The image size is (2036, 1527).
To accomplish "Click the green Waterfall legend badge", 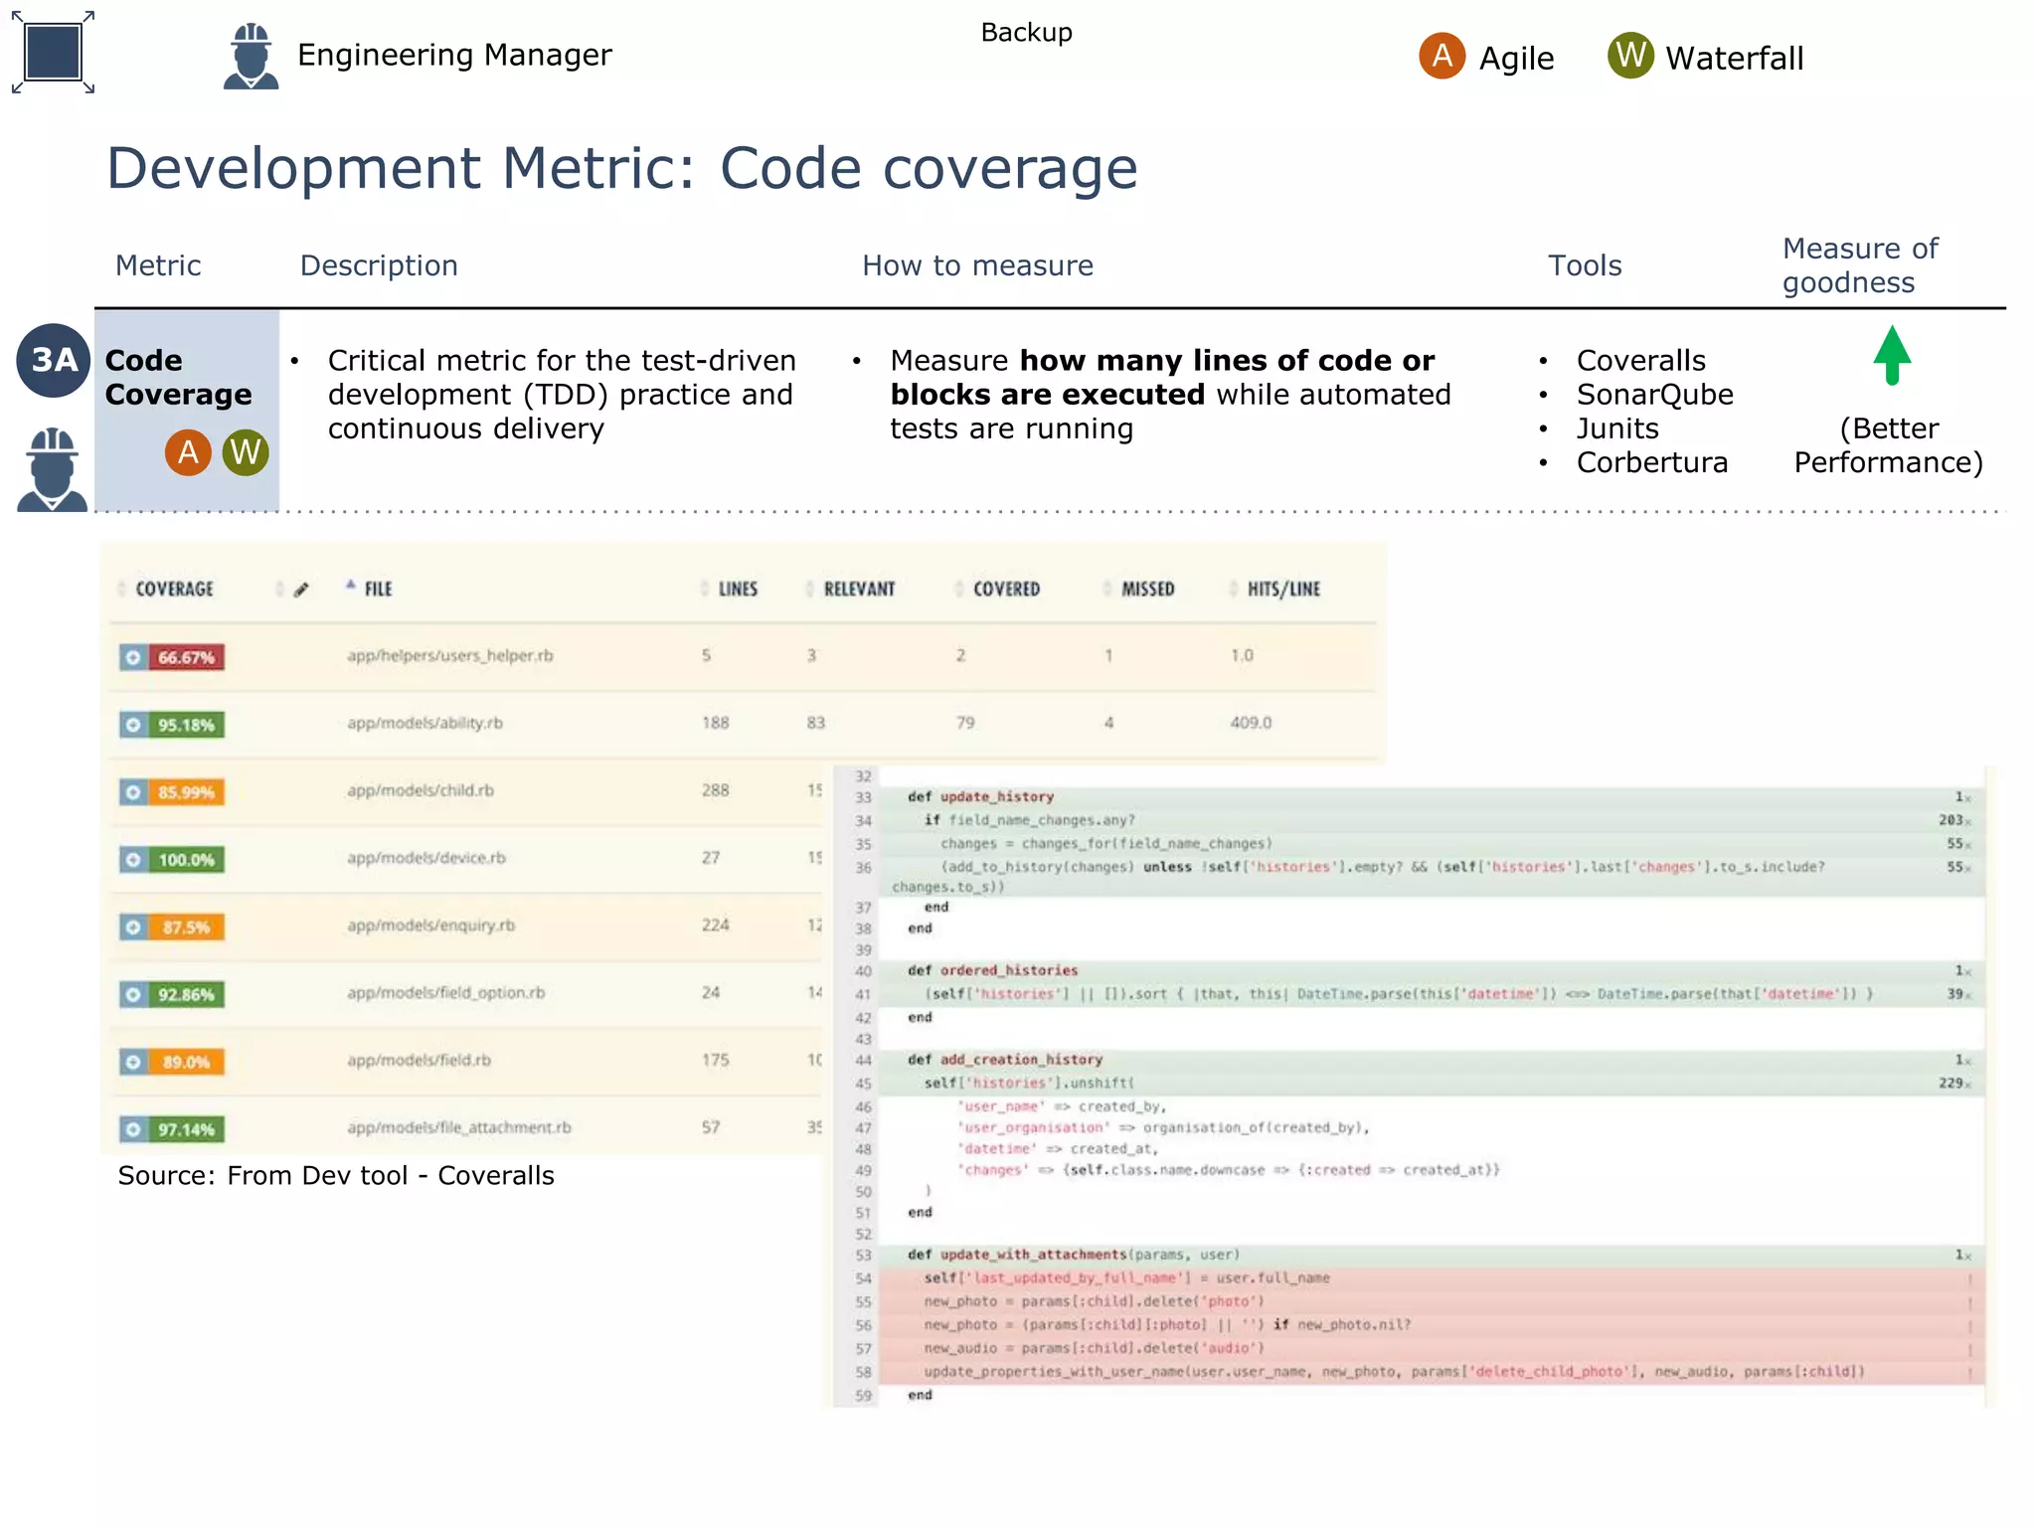I will [x=1630, y=57].
